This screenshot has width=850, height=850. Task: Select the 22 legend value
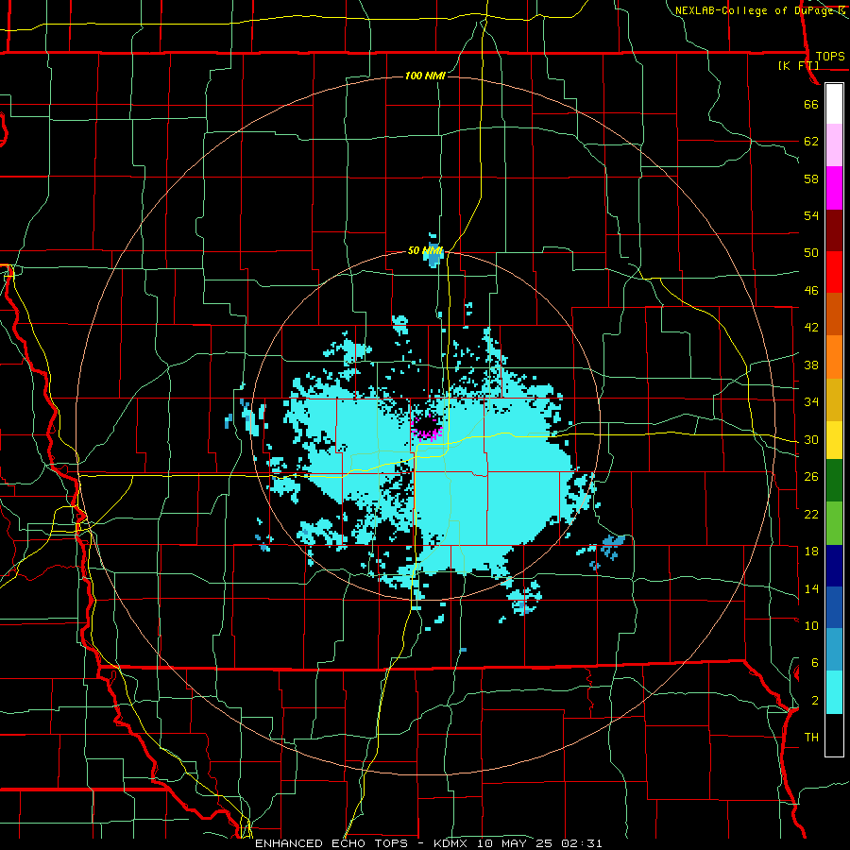[x=811, y=514]
